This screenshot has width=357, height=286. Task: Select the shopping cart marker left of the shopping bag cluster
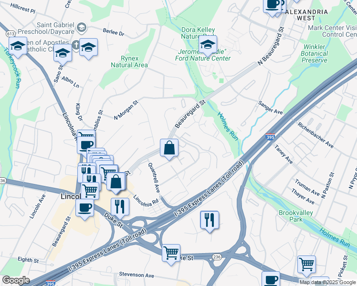109,173
